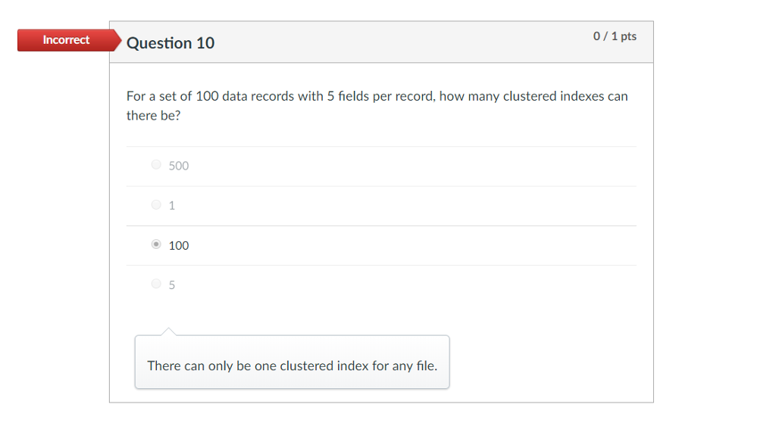This screenshot has width=776, height=423.
Task: Click empty area of the 100 answer row
Action: point(411,246)
